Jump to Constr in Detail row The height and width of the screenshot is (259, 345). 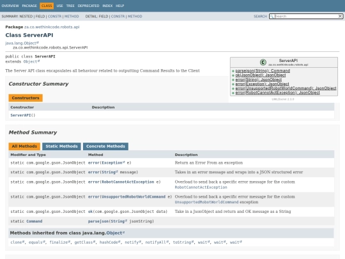pos(118,16)
